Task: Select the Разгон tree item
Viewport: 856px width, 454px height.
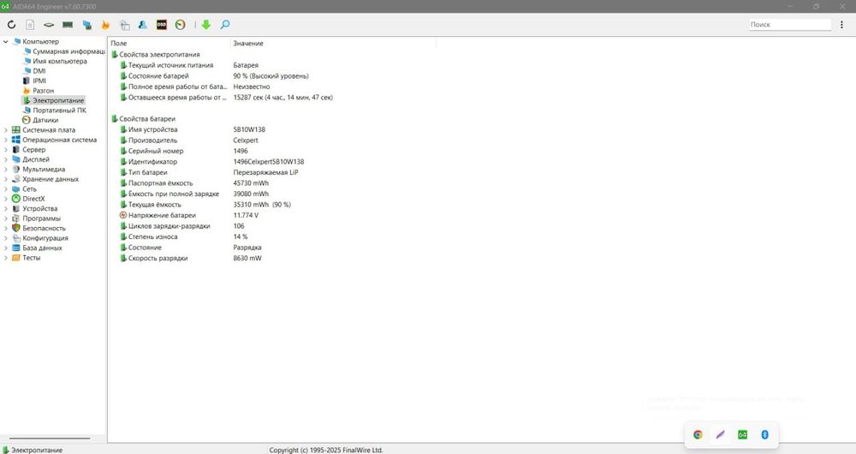Action: coord(39,91)
